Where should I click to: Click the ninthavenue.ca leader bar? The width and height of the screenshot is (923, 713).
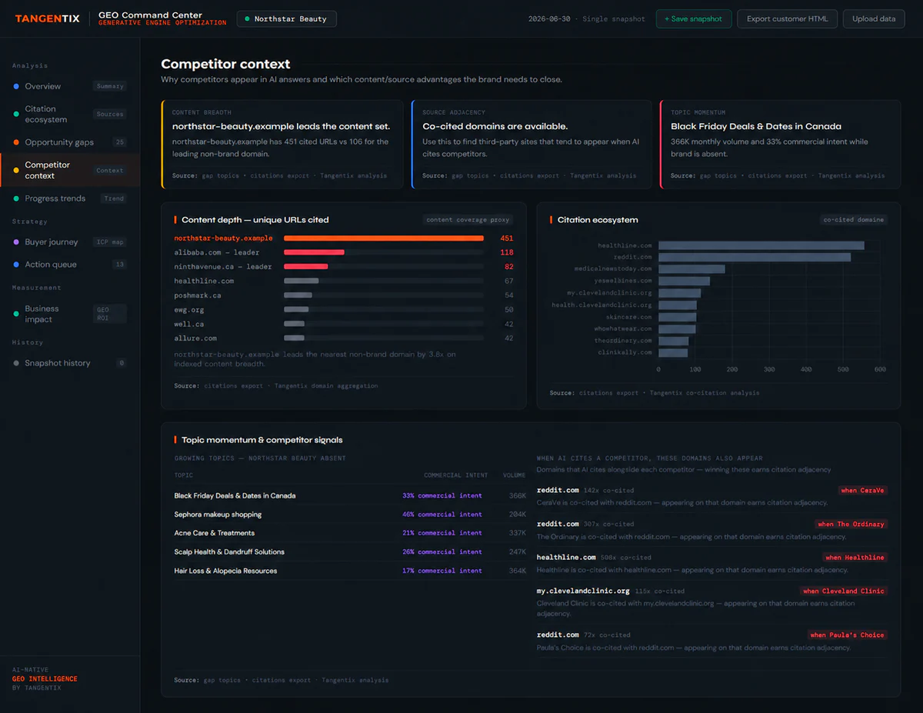[306, 267]
